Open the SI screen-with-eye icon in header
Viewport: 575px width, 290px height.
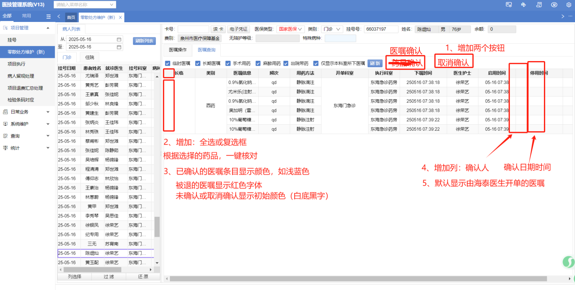509,5
